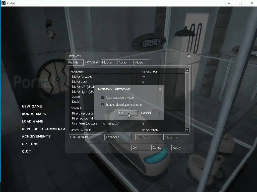Open the Audio settings tab

[125, 62]
